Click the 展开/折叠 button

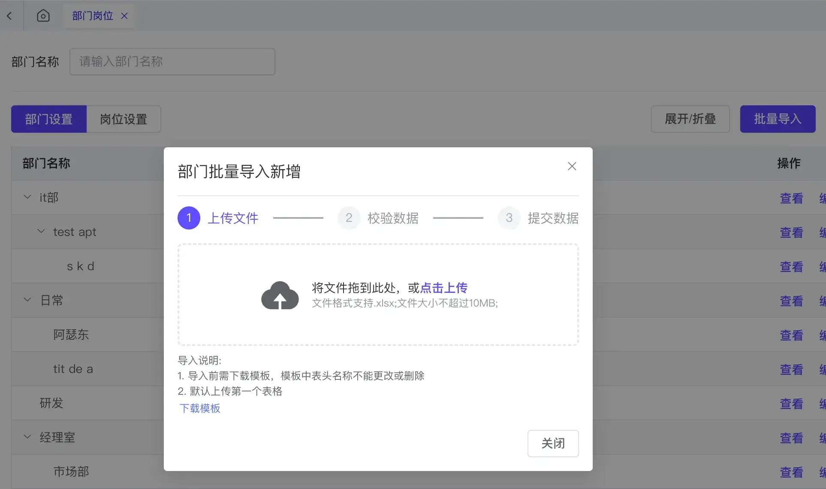pos(690,119)
